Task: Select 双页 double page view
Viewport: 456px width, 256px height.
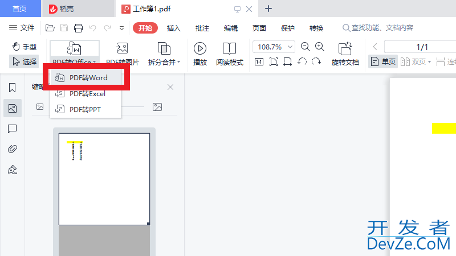Action: [x=413, y=61]
